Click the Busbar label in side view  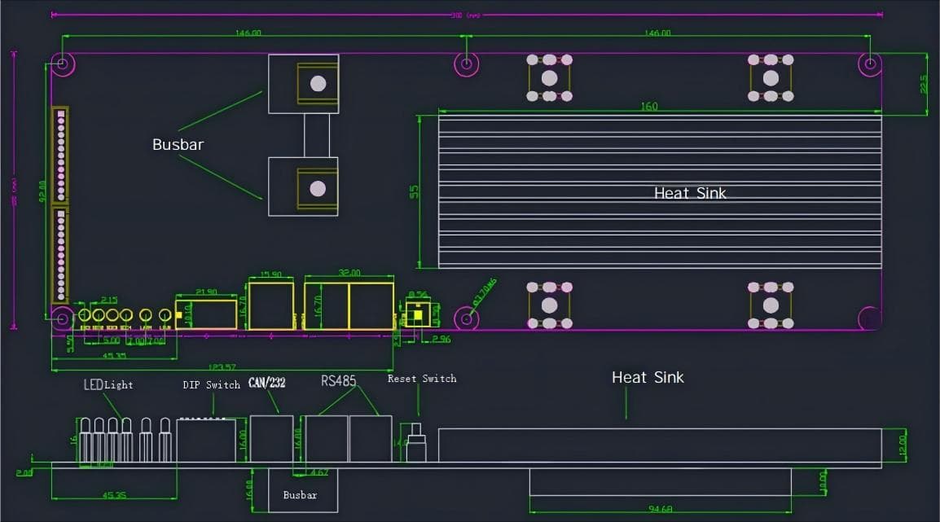tap(300, 495)
